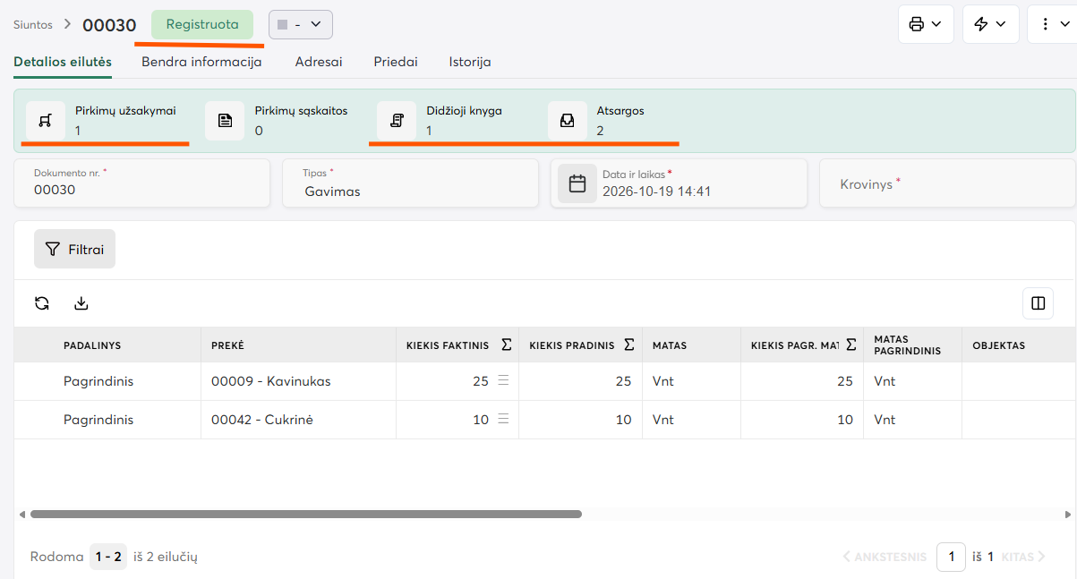Click the Prekė column header
The image size is (1077, 579).
click(x=227, y=345)
